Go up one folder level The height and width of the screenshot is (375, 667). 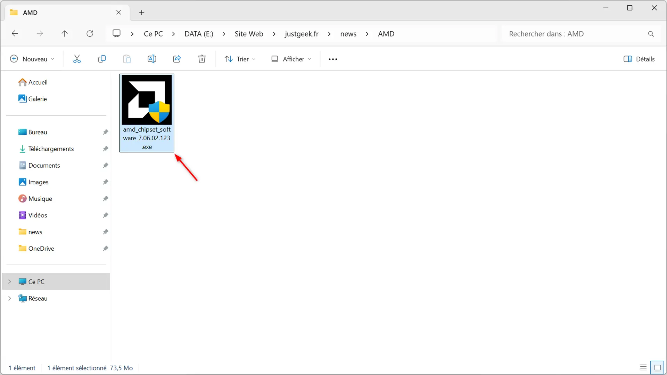65,34
